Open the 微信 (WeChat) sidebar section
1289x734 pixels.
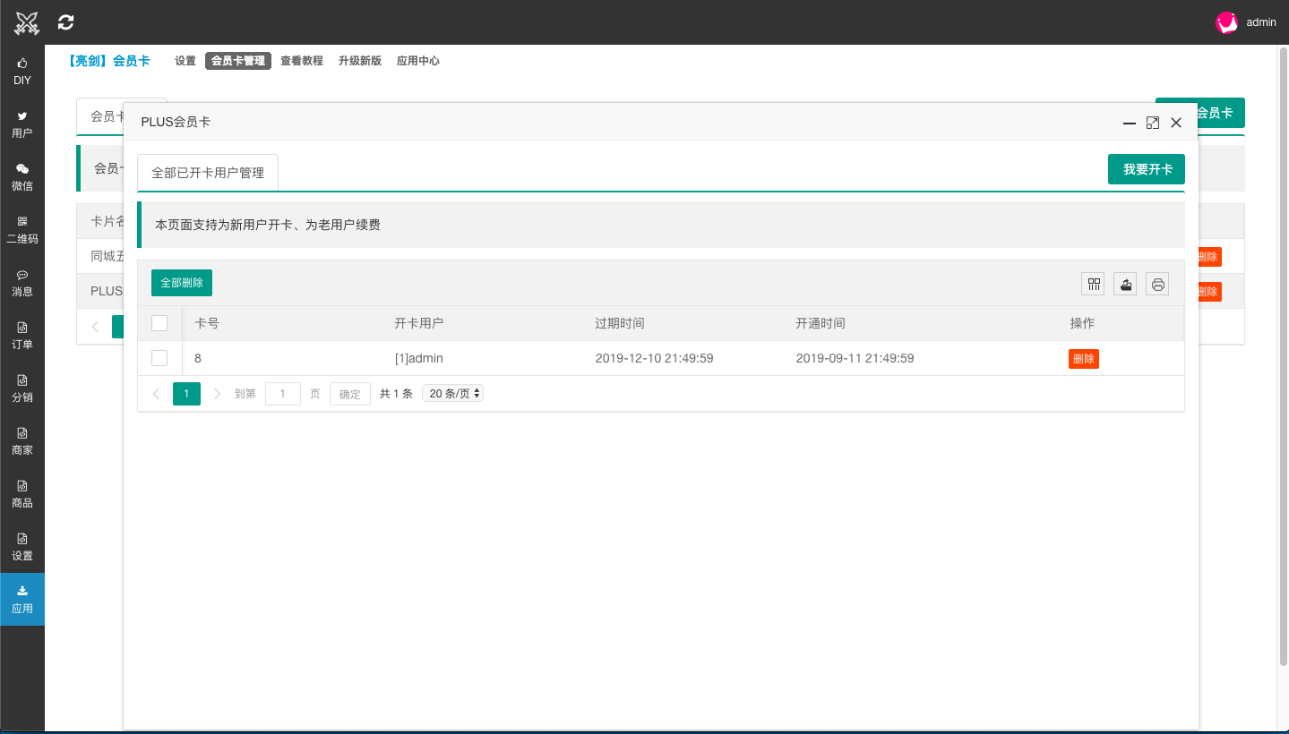tap(21, 176)
